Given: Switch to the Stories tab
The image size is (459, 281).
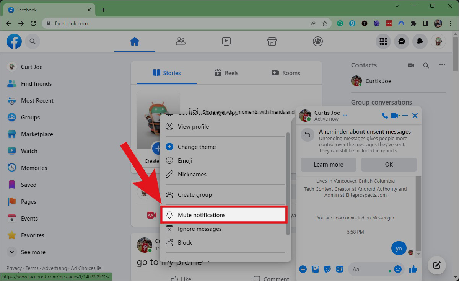Looking at the screenshot, I should (x=166, y=73).
